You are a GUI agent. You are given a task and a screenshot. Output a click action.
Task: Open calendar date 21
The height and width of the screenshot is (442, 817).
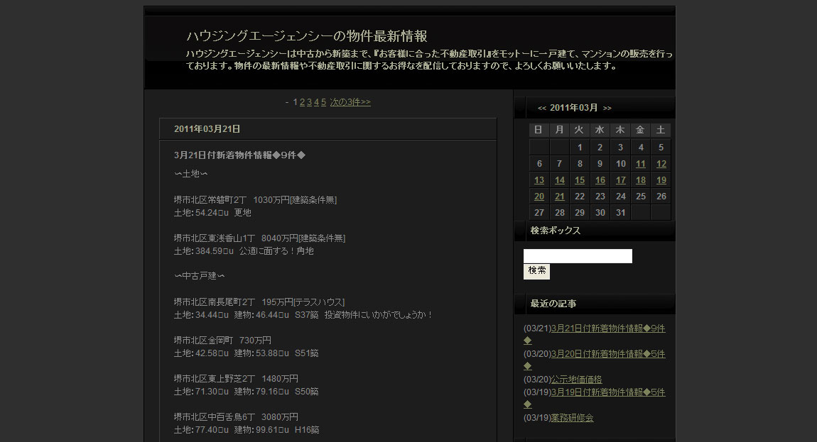[x=560, y=197]
